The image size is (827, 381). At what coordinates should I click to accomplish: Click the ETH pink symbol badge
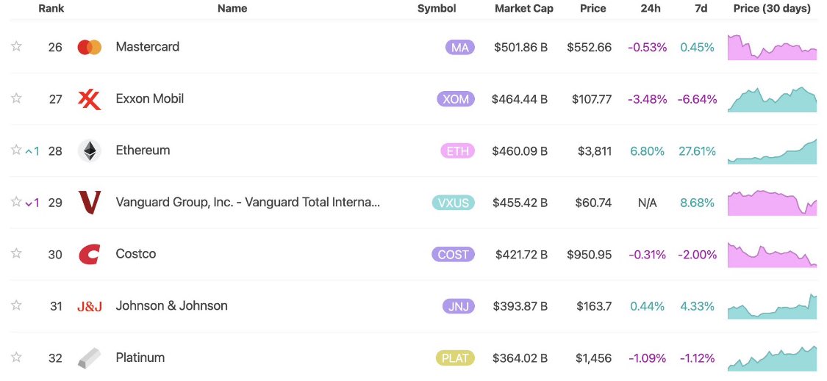point(457,151)
